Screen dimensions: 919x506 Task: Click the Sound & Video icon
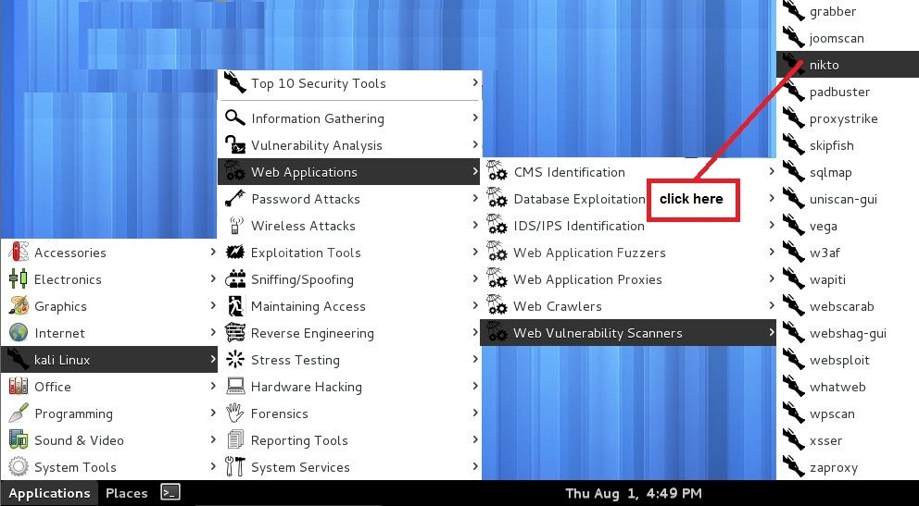click(19, 440)
